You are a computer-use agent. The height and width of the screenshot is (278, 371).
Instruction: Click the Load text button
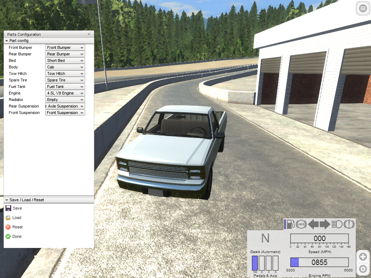(x=17, y=218)
